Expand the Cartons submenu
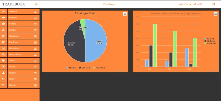 35,24
